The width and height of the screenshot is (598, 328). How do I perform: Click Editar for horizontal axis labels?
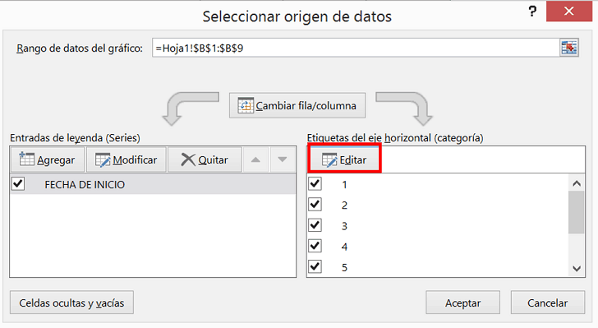click(x=344, y=159)
